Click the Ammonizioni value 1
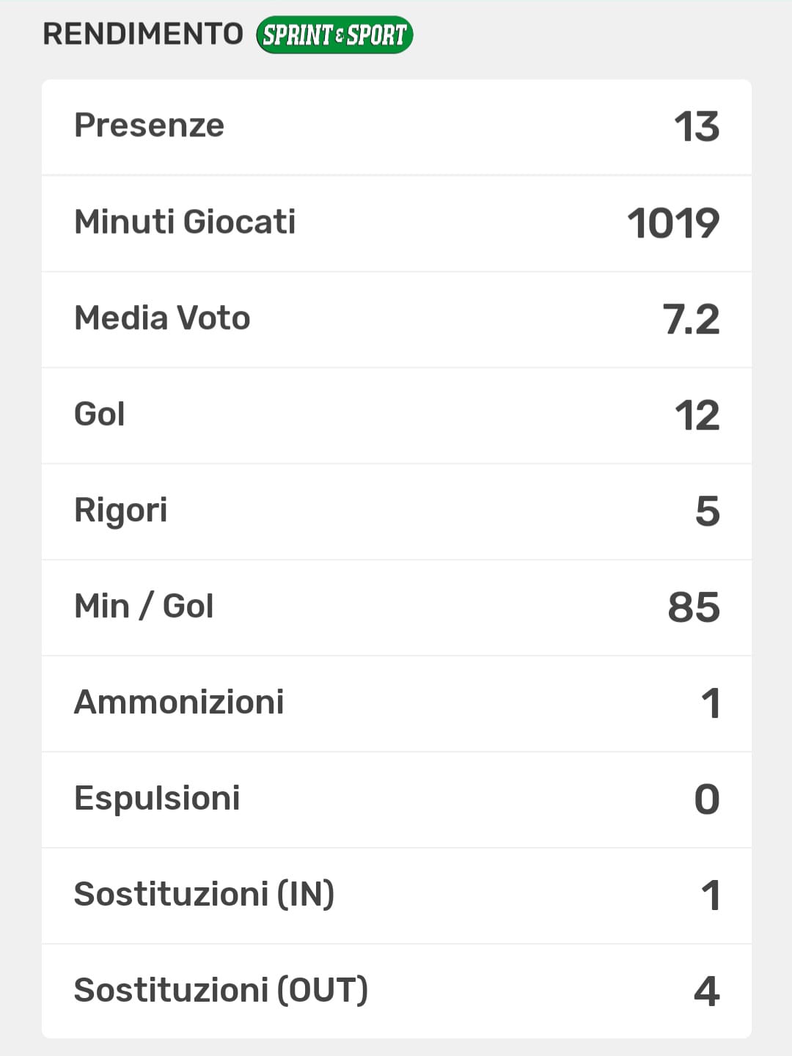The height and width of the screenshot is (1056, 792). tap(710, 703)
